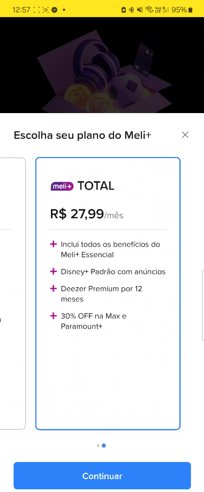Tap the Wi-Fi icon in status bar
204x492 pixels.
tap(149, 10)
